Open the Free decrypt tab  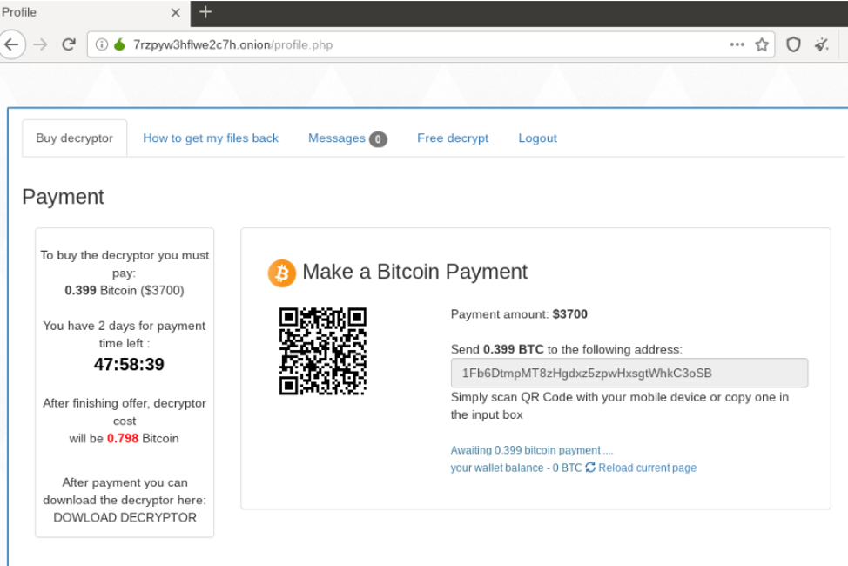point(453,138)
